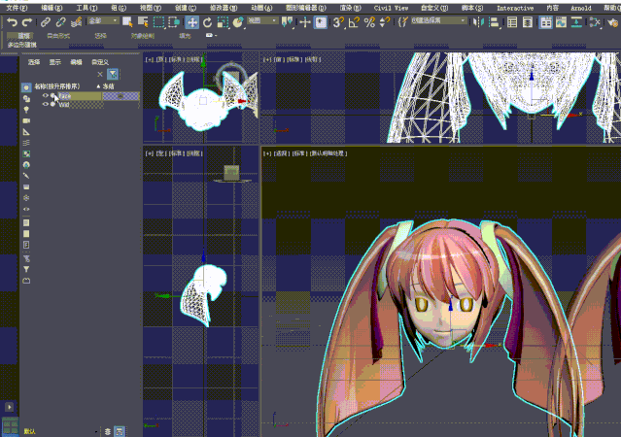
Task: Click the Select and Place tool
Action: [x=238, y=22]
